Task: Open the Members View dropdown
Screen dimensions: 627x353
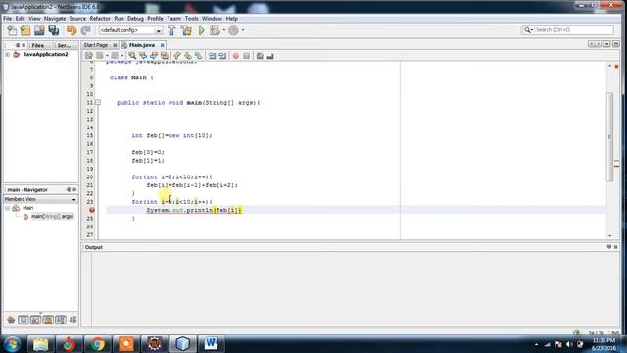Action: point(40,199)
